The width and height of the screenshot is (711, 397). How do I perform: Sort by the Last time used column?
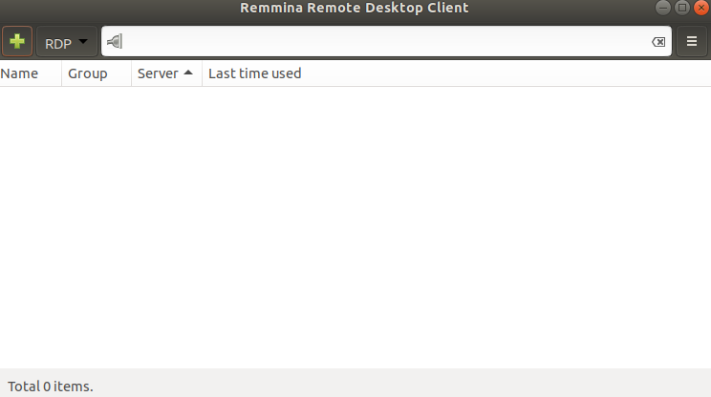[x=254, y=73]
